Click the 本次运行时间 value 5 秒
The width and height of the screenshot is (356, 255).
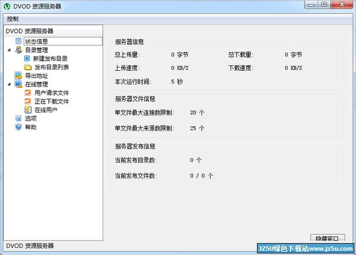(177, 82)
